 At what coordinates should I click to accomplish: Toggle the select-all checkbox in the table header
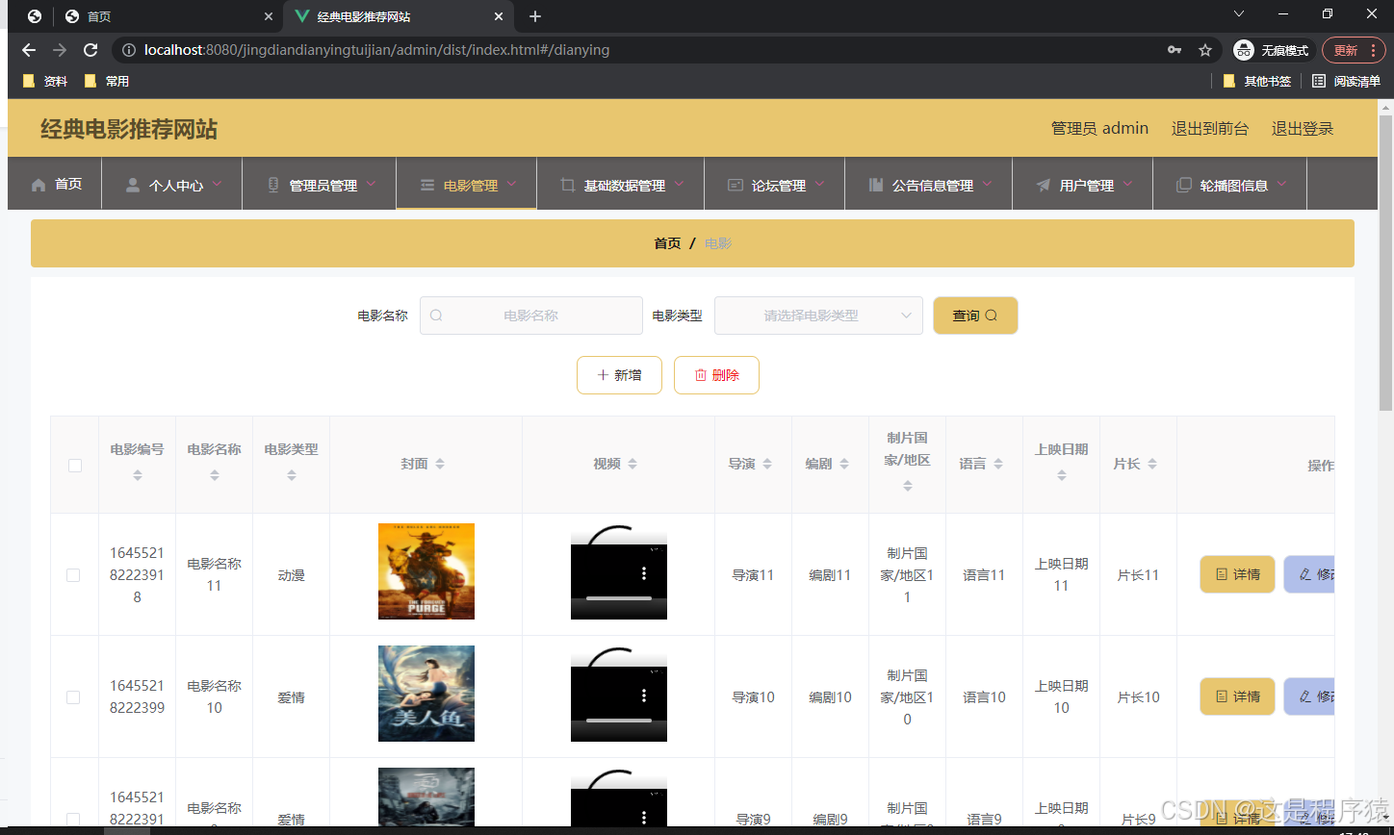click(x=75, y=466)
